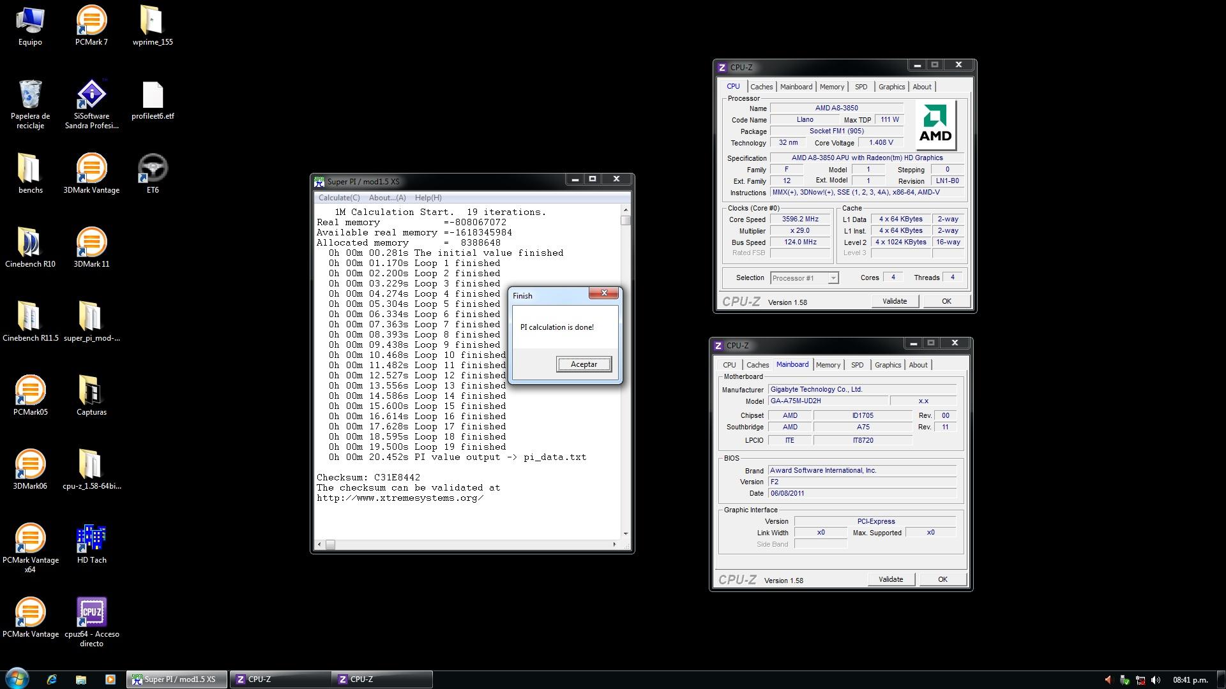
Task: Click the GA-A75M-UD2H model field
Action: [828, 401]
